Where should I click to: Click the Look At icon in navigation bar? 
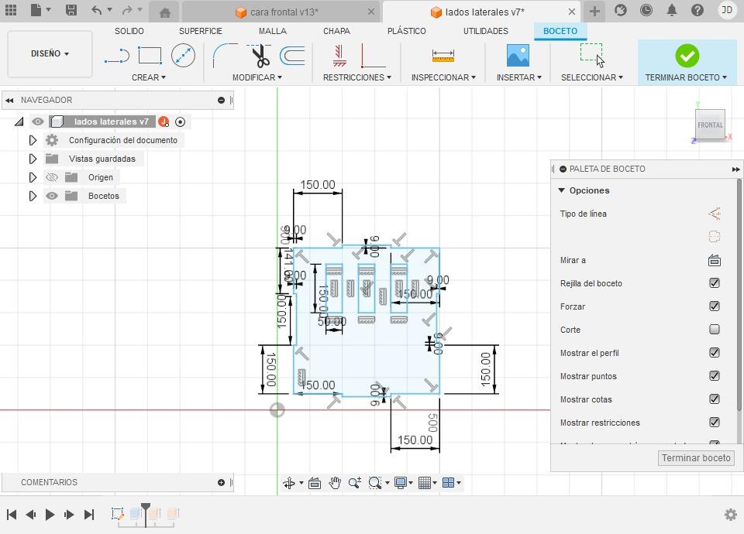point(315,483)
